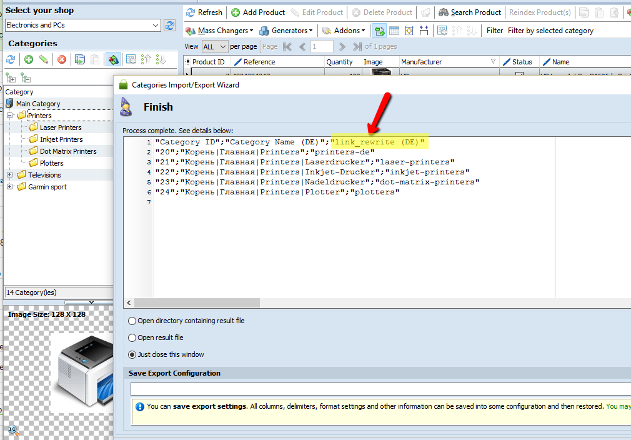The height and width of the screenshot is (440, 631).
Task: Select 'Just close this window' radio button
Action: (132, 354)
